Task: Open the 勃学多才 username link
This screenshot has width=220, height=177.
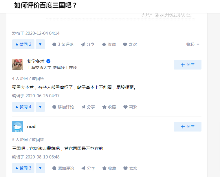Action: (x=36, y=61)
